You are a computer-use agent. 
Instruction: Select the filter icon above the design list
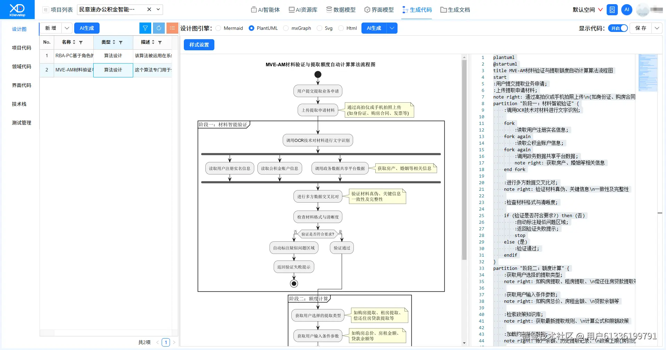coord(145,28)
